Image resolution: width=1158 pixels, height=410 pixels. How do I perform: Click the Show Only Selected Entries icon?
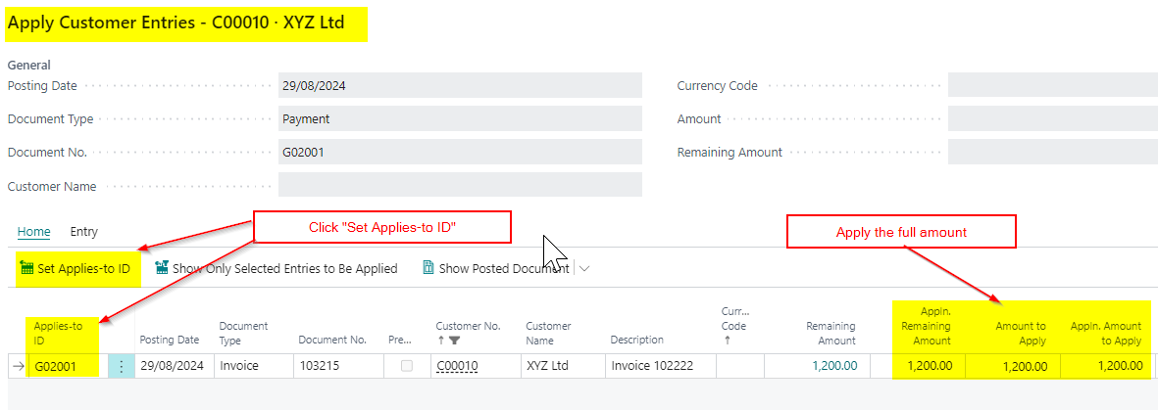click(x=163, y=268)
